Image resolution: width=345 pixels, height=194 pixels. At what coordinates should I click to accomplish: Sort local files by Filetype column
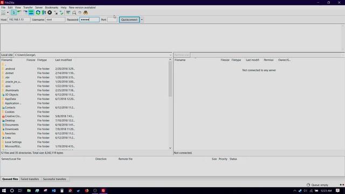pyautogui.click(x=42, y=60)
